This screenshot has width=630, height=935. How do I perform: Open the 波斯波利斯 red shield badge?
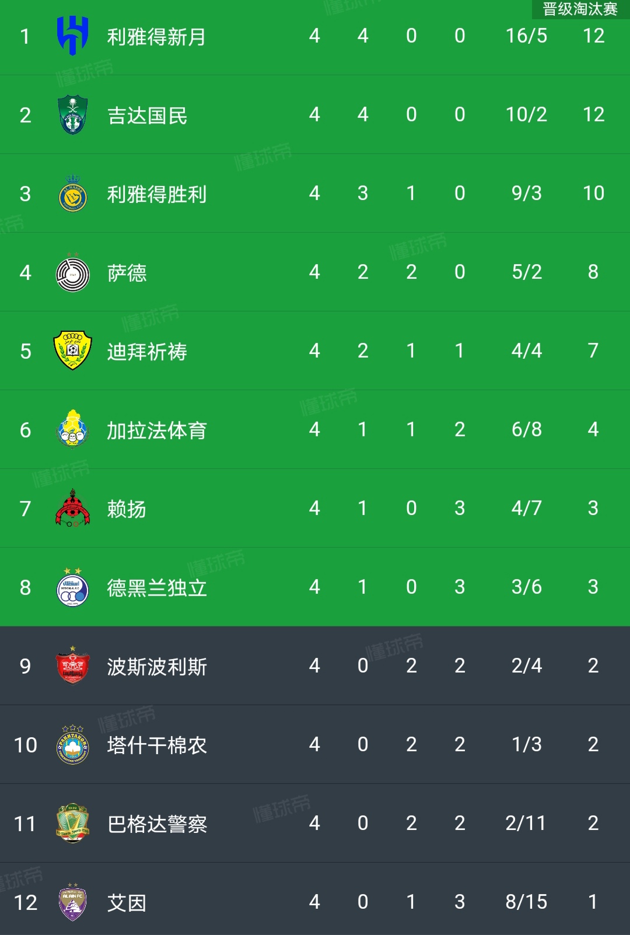pos(73,666)
